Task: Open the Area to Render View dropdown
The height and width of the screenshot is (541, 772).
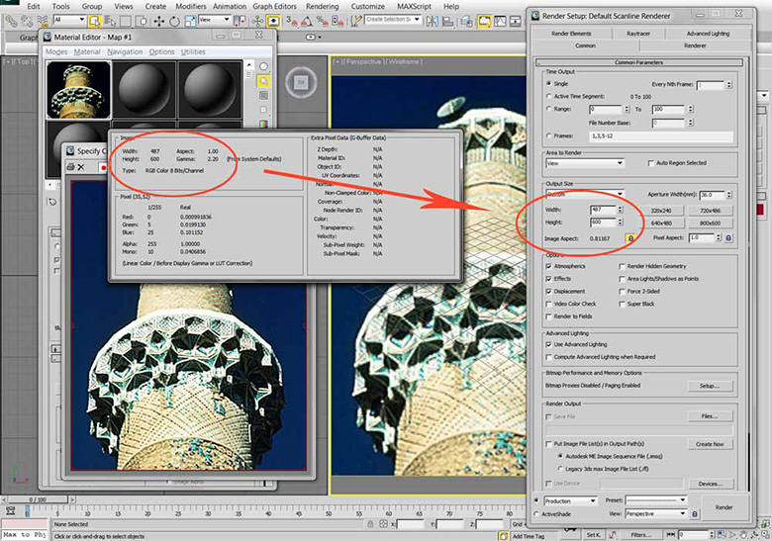Action: click(x=584, y=163)
